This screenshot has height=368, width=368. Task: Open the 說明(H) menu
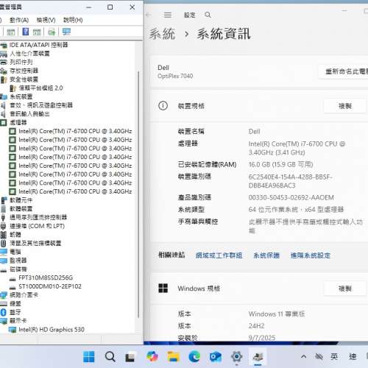pyautogui.click(x=73, y=20)
